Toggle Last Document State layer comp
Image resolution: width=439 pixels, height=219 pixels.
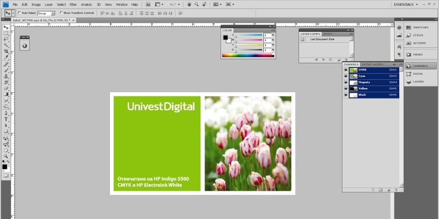(302, 39)
